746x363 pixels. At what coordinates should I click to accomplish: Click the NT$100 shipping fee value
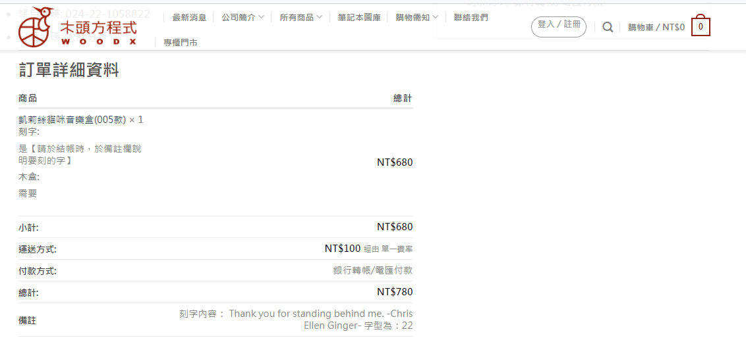343,249
